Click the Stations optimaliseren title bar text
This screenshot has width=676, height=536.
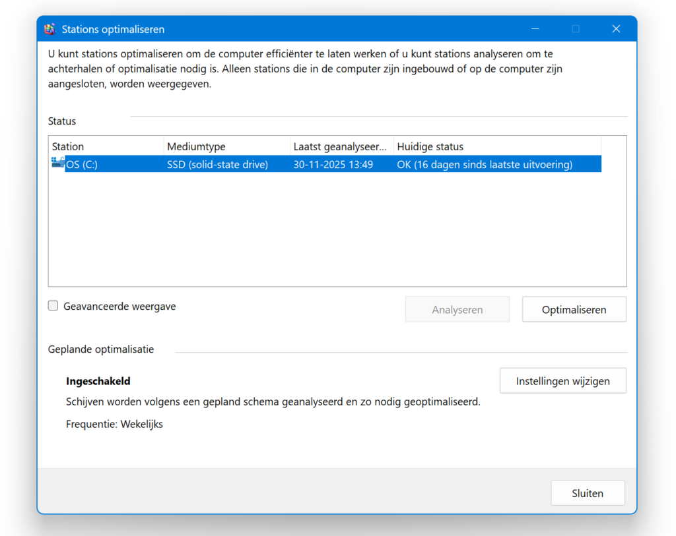(x=113, y=29)
